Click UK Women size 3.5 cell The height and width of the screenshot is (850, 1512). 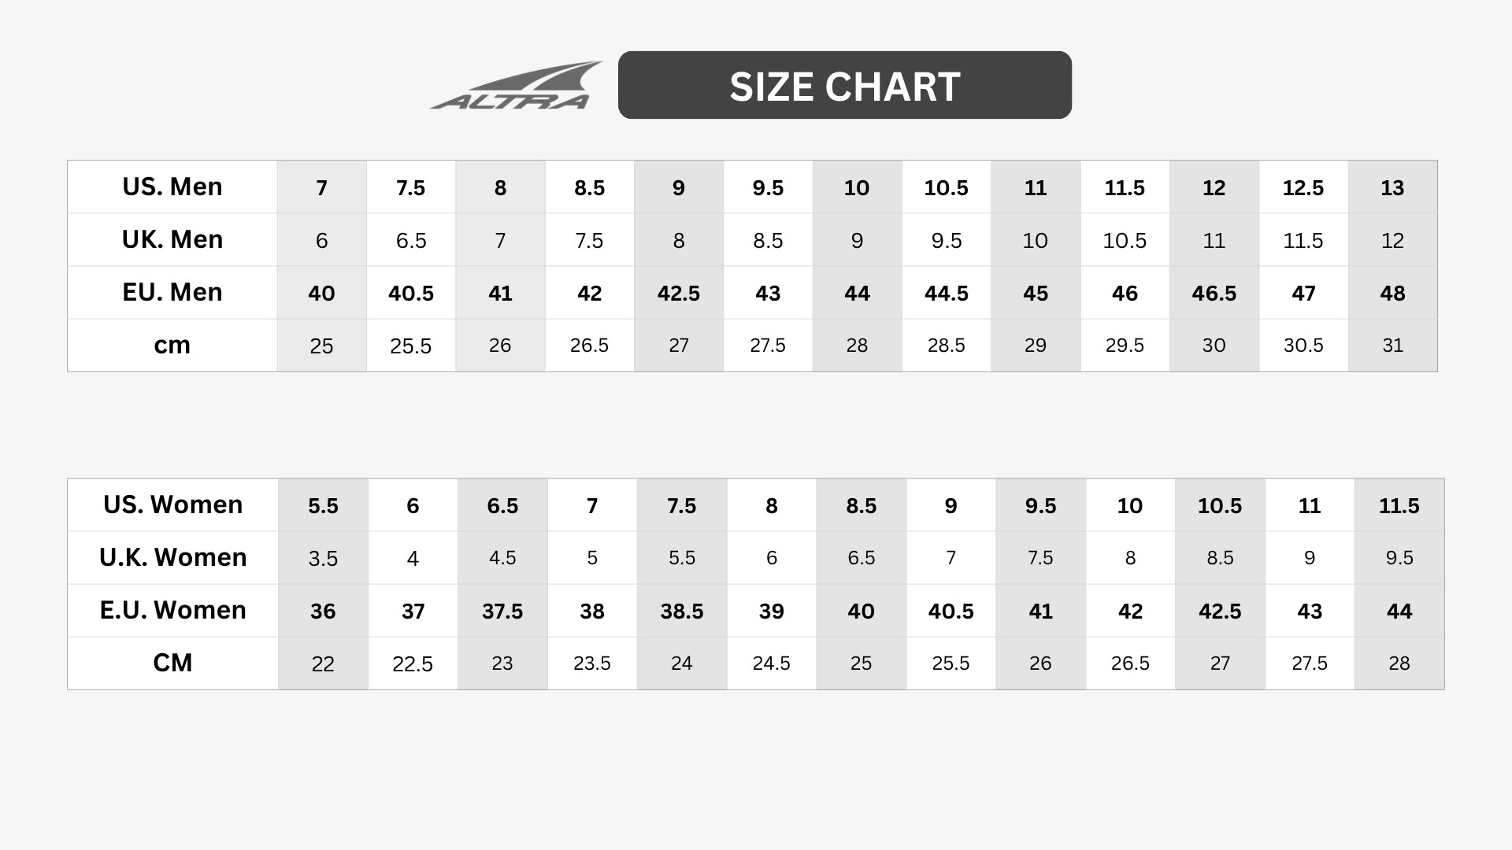pyautogui.click(x=323, y=559)
